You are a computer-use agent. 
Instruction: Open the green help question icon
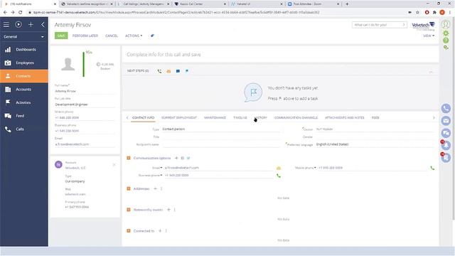click(446, 41)
